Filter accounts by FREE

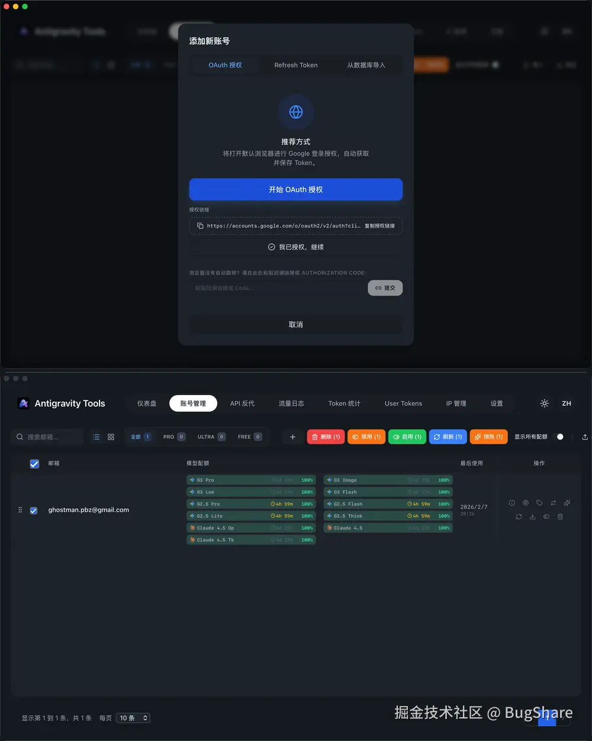click(250, 437)
